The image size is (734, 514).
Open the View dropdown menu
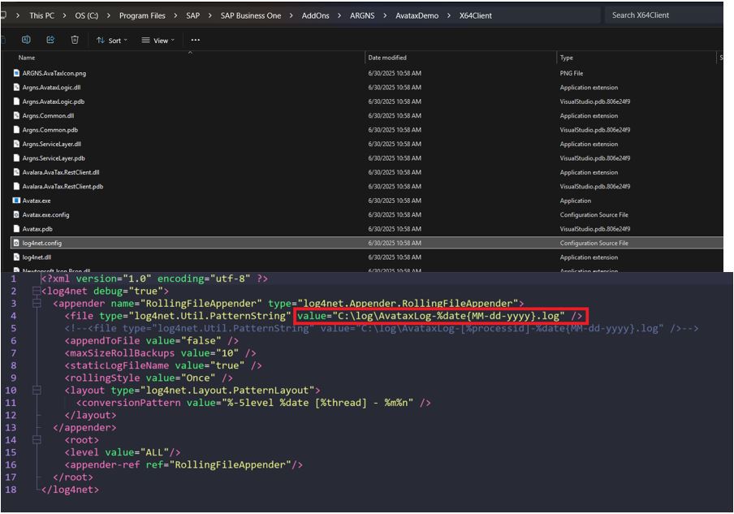(158, 40)
